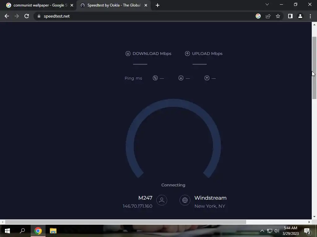Click the Windstream server name
Screen dimensions: 317x237
[211, 198]
